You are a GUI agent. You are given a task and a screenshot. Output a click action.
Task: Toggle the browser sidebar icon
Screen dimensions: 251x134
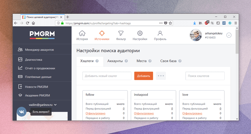(218, 23)
